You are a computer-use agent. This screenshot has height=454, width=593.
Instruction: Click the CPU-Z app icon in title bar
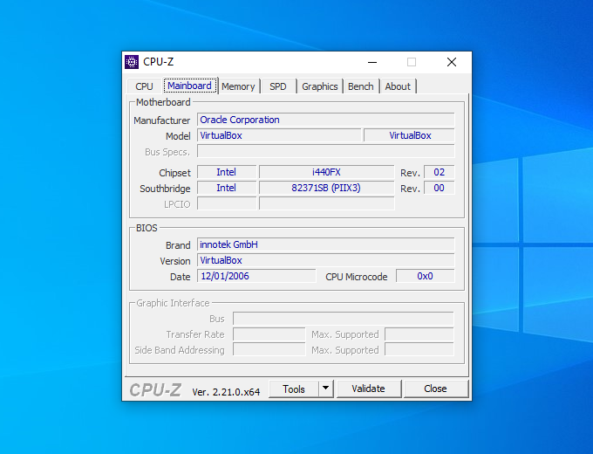point(132,62)
